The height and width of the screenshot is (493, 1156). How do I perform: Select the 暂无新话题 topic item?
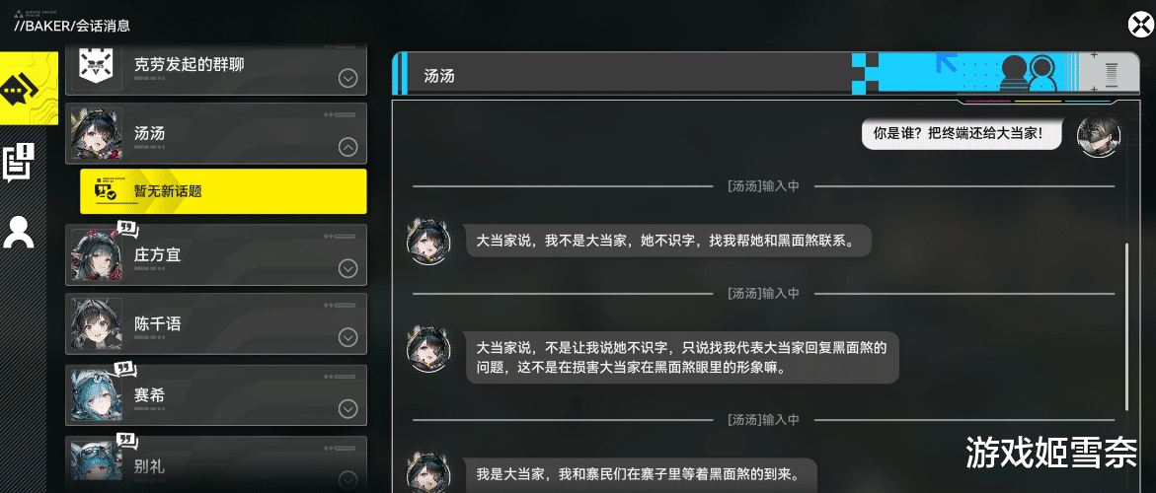pos(223,191)
